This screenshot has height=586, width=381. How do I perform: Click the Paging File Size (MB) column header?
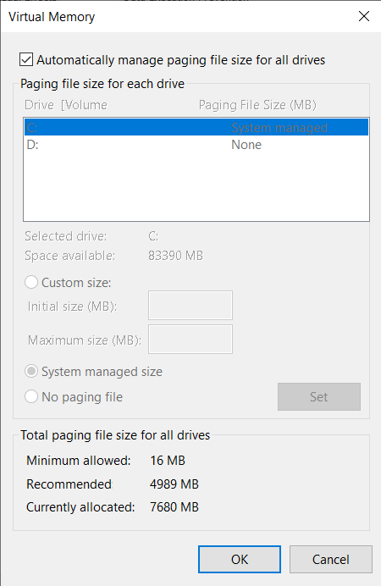[257, 105]
